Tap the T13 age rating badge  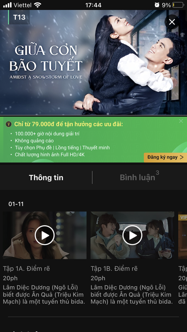click(x=19, y=17)
